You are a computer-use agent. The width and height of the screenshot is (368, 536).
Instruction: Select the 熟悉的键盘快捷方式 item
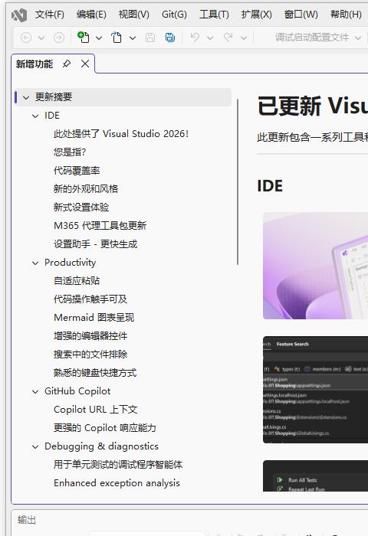95,373
